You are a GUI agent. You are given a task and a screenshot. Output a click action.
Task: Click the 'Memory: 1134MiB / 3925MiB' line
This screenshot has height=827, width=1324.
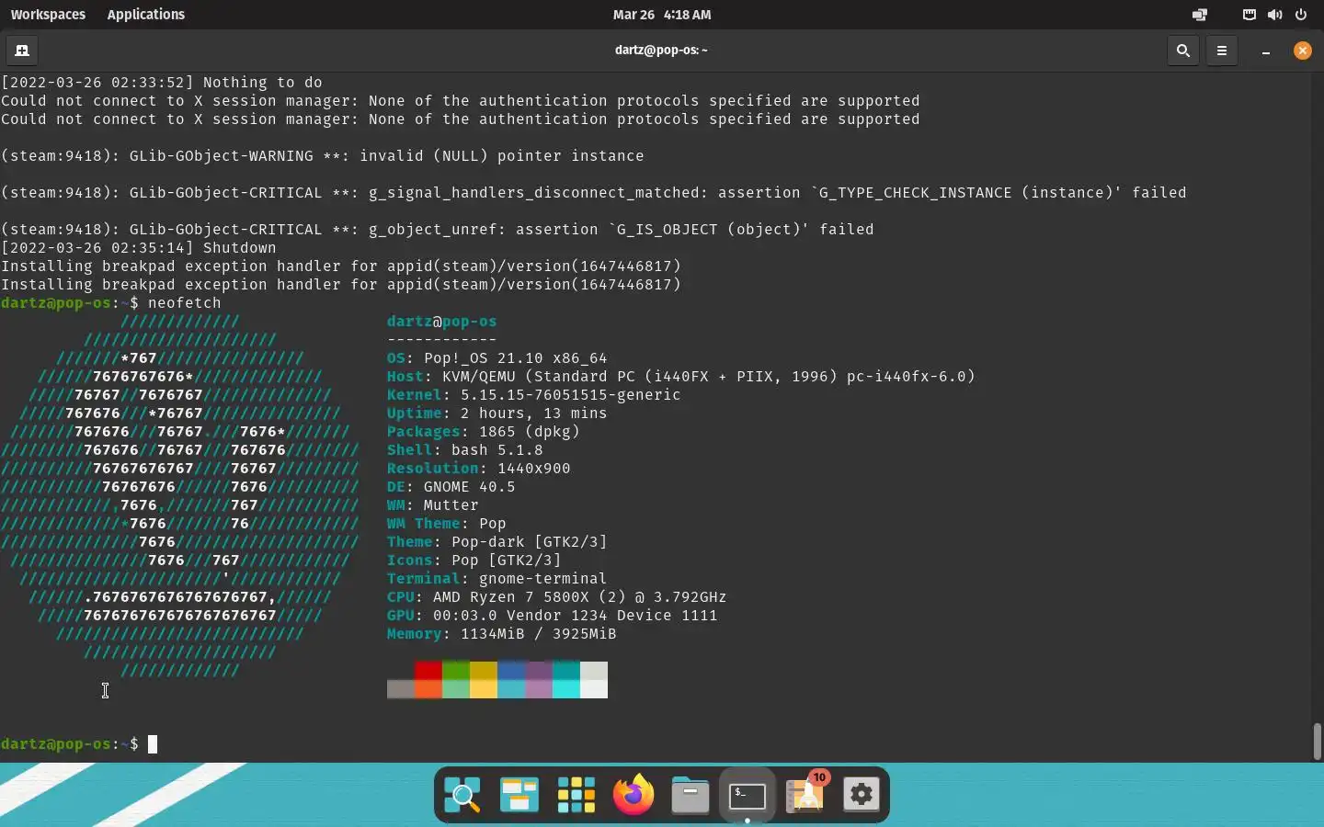[502, 634]
